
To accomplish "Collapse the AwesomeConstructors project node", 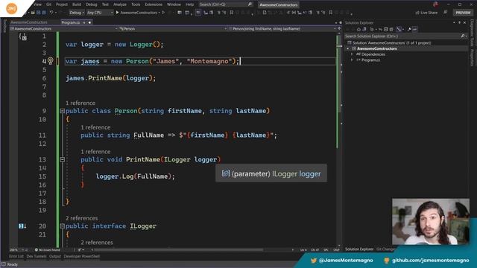I will tap(348, 48).
